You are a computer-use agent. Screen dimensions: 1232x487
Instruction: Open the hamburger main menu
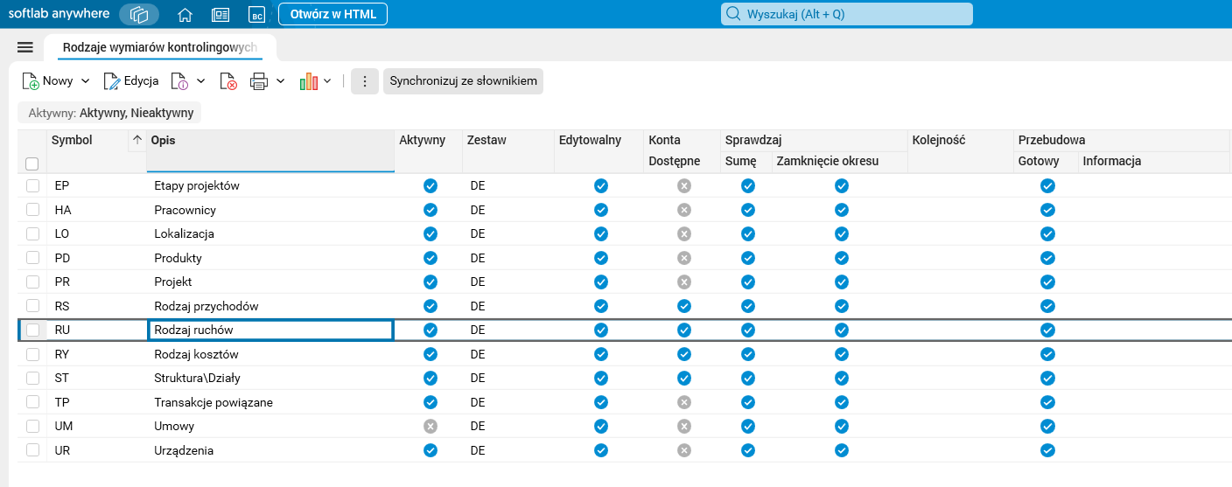click(24, 47)
